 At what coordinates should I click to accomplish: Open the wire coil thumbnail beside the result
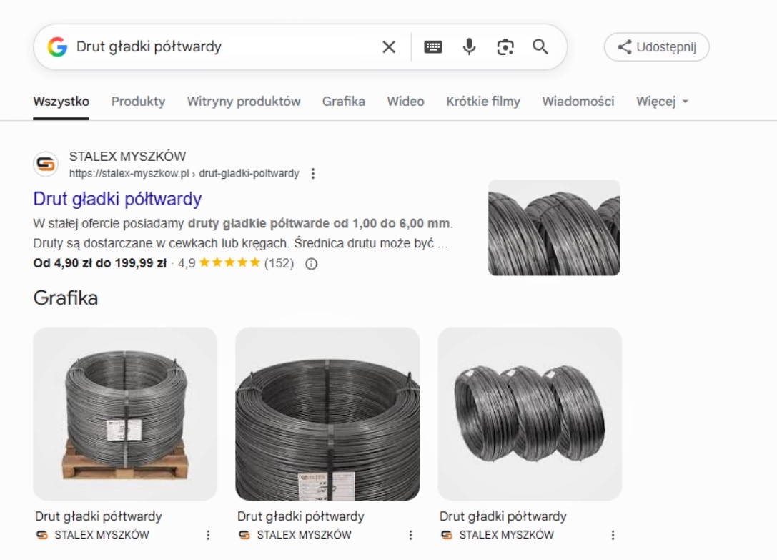click(554, 227)
